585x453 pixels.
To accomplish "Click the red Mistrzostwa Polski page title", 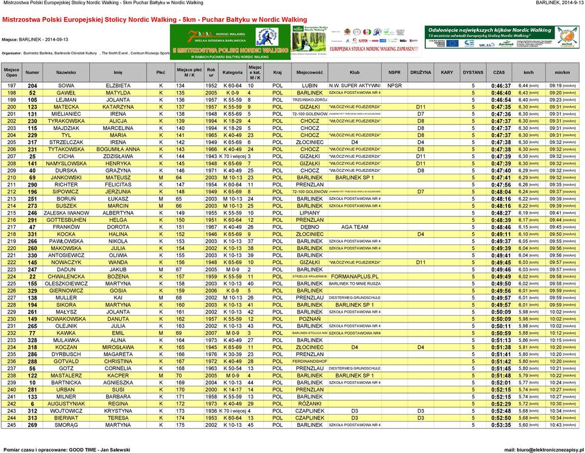I will [154, 20].
